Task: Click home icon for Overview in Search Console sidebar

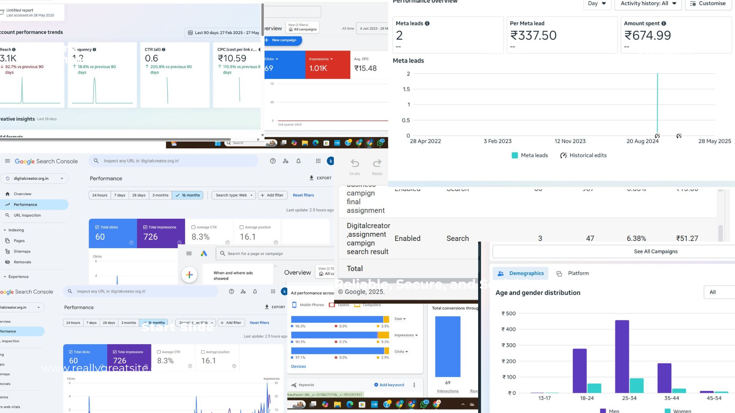Action: click(7, 194)
